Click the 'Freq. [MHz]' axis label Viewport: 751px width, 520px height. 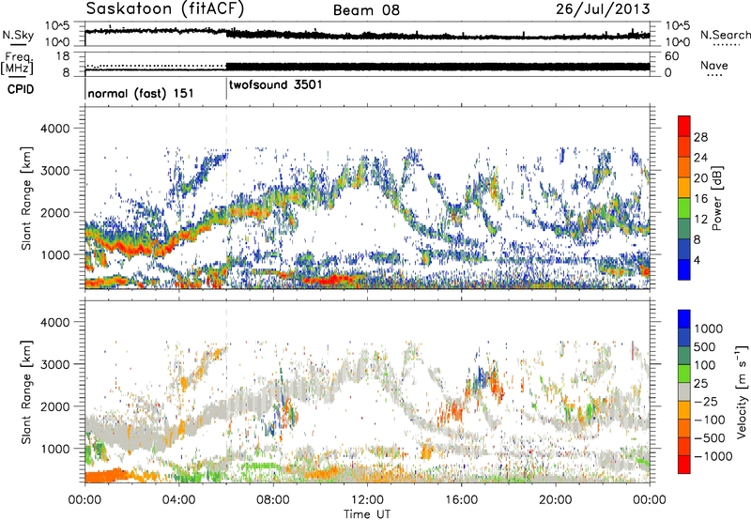(17, 63)
